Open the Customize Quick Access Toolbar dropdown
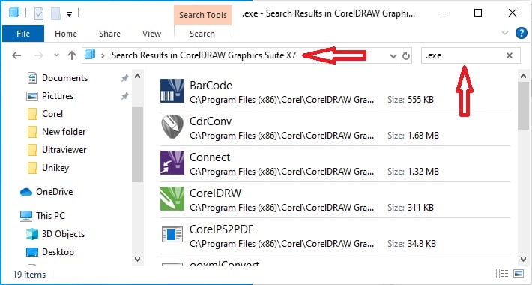 coord(69,14)
